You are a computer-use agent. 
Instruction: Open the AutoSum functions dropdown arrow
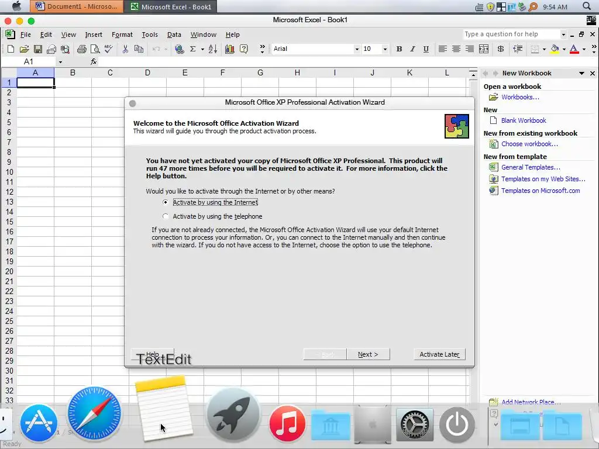(202, 49)
